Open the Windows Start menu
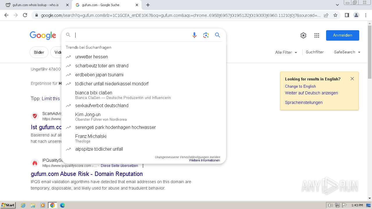This screenshot has width=372, height=209. tap(8, 205)
